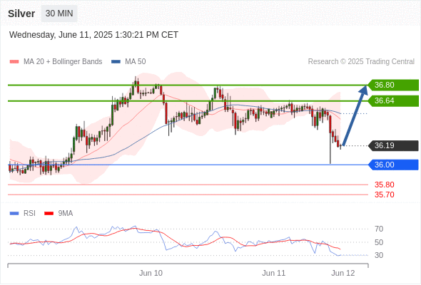Click the blue upward forecast arrow
This screenshot has height=285, width=421.
(x=355, y=115)
